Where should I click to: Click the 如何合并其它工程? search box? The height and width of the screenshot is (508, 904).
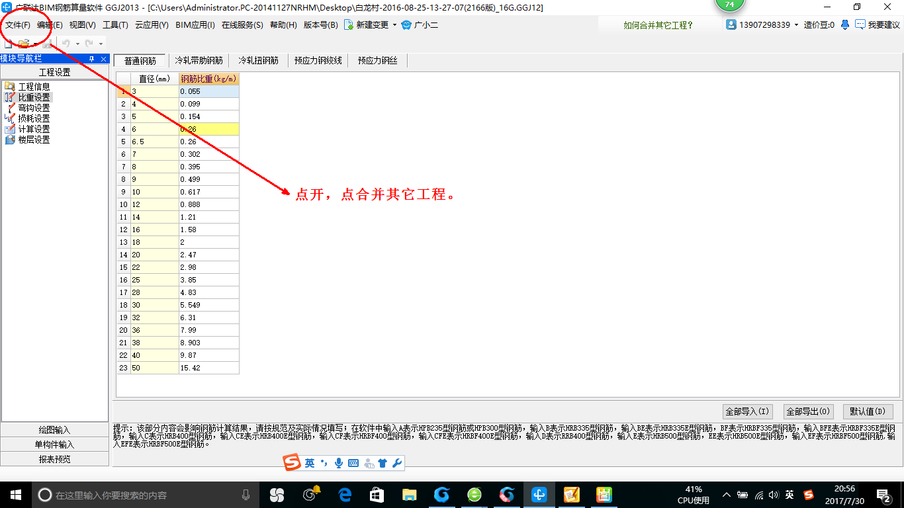pyautogui.click(x=658, y=25)
